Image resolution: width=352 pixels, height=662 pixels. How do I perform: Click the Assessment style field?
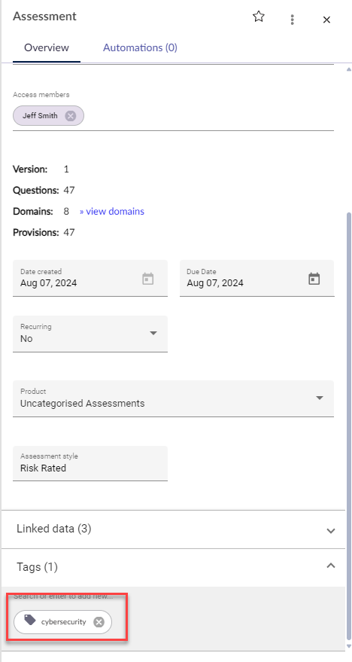pos(90,463)
